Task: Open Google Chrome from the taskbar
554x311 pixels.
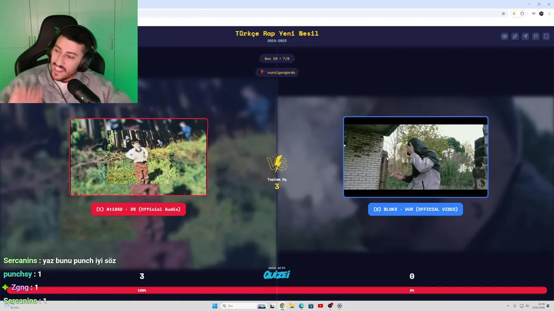Action: (x=282, y=306)
